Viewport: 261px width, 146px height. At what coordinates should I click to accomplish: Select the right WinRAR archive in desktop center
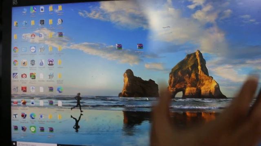pos(140,46)
